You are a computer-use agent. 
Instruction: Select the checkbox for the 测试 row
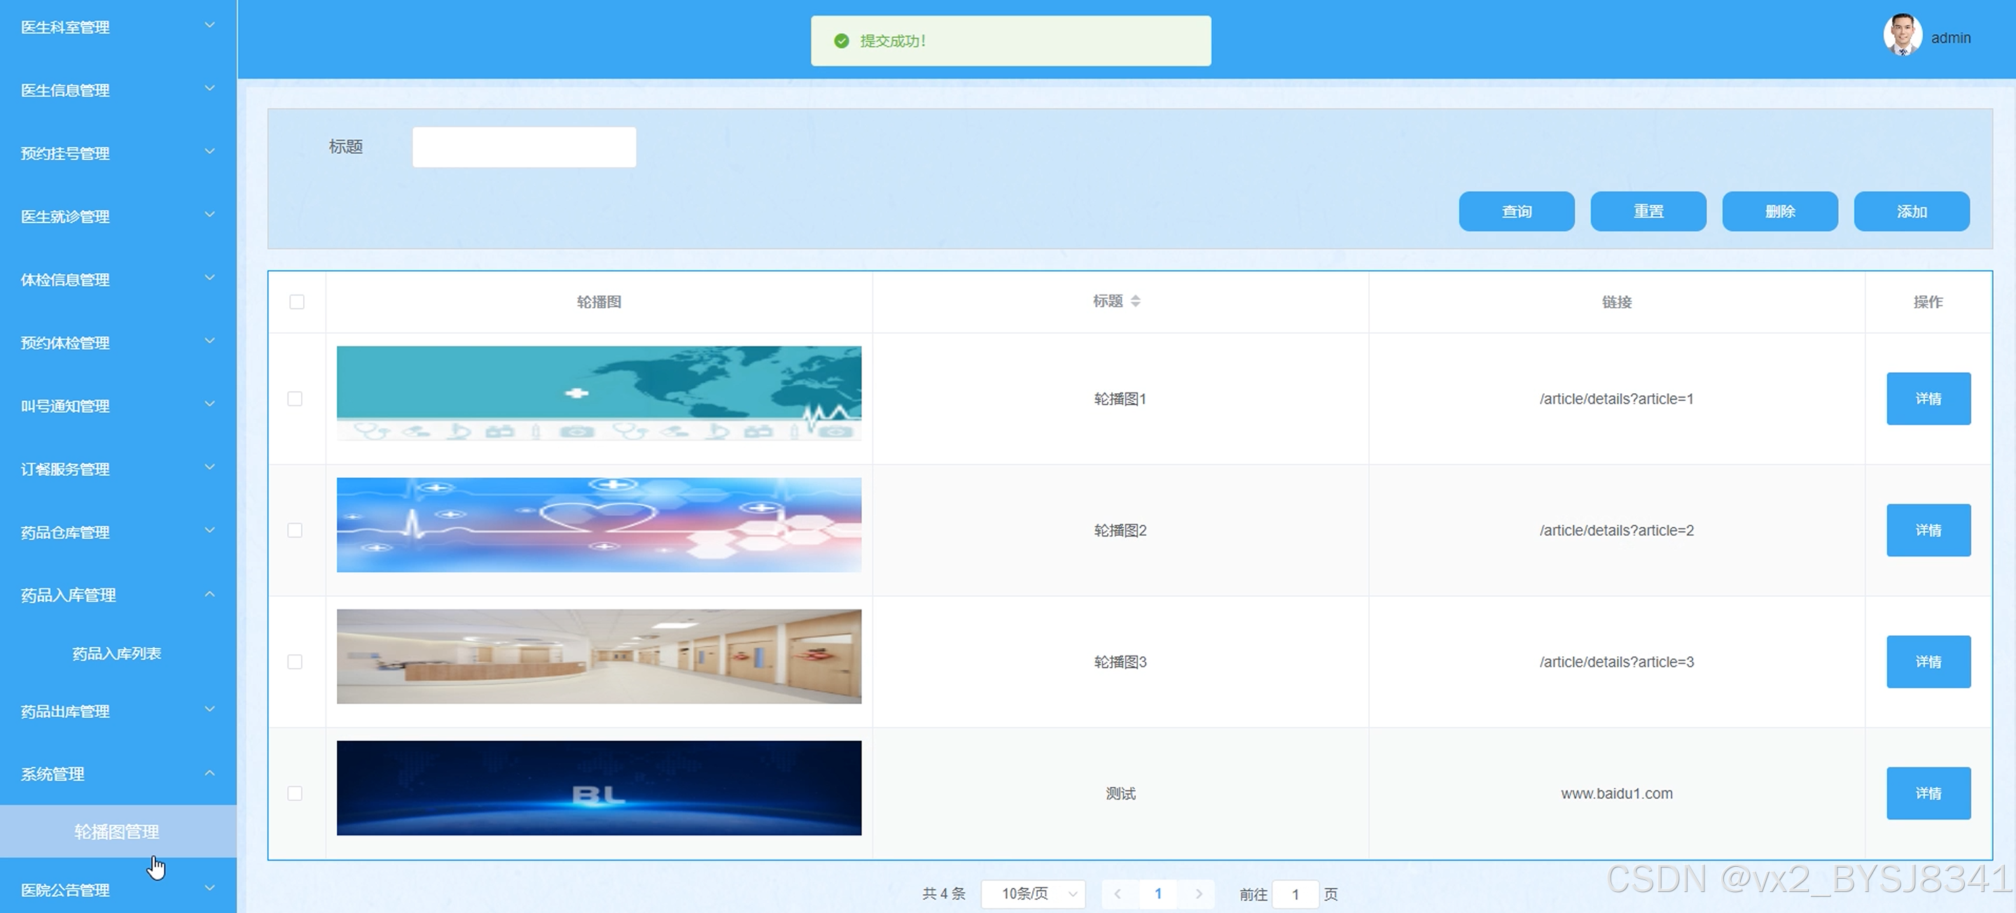coord(295,793)
